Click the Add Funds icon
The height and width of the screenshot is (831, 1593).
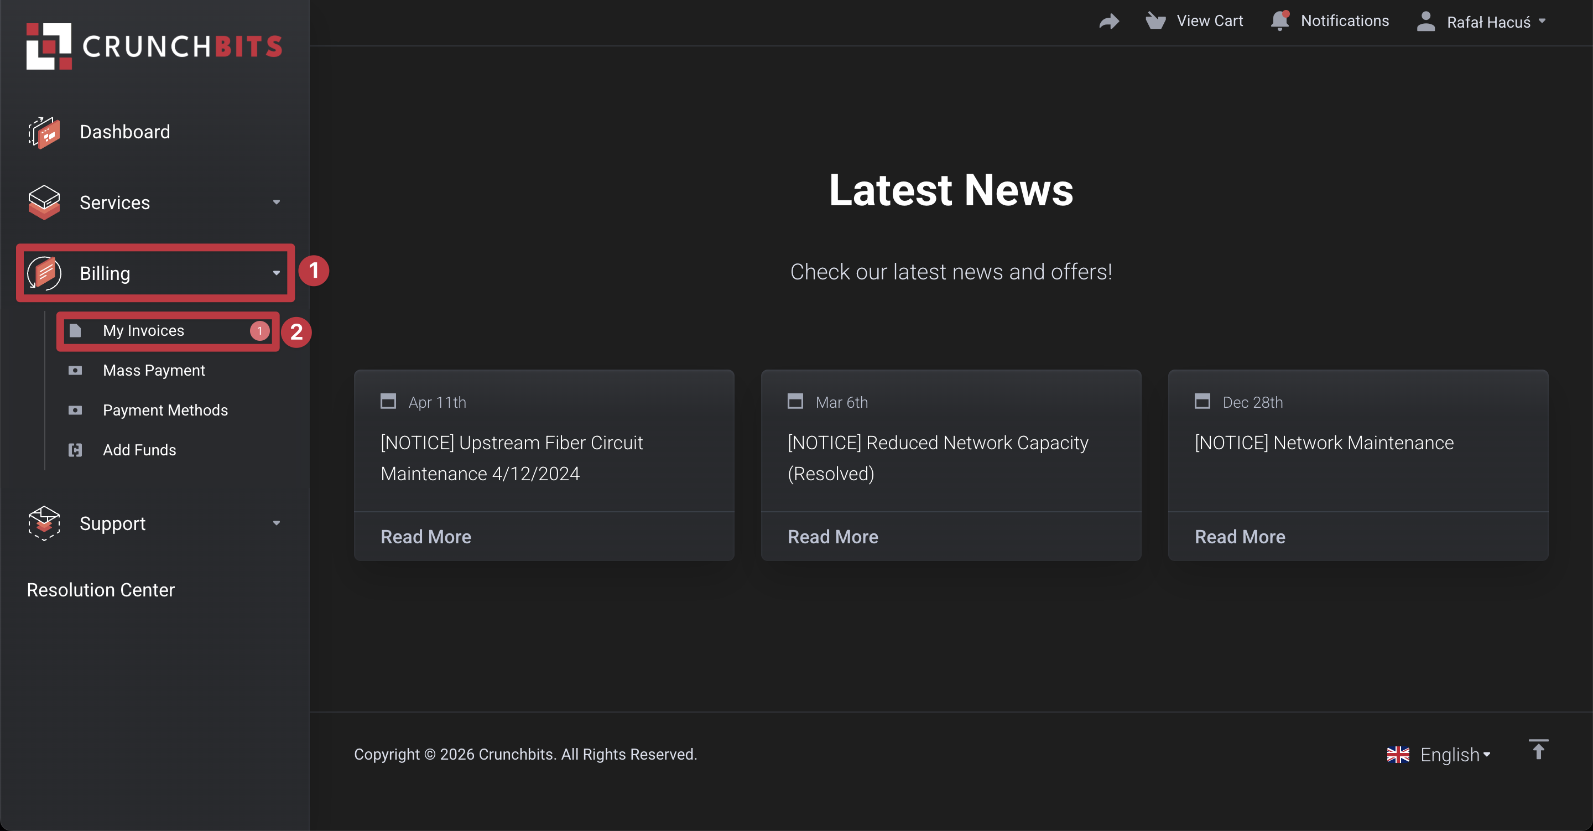click(75, 450)
